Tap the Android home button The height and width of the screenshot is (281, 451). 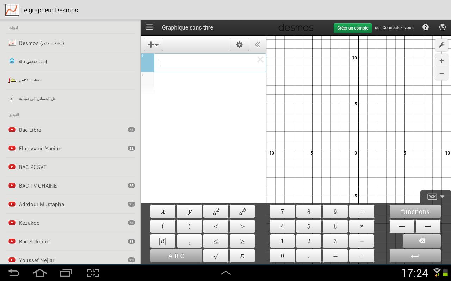point(39,273)
